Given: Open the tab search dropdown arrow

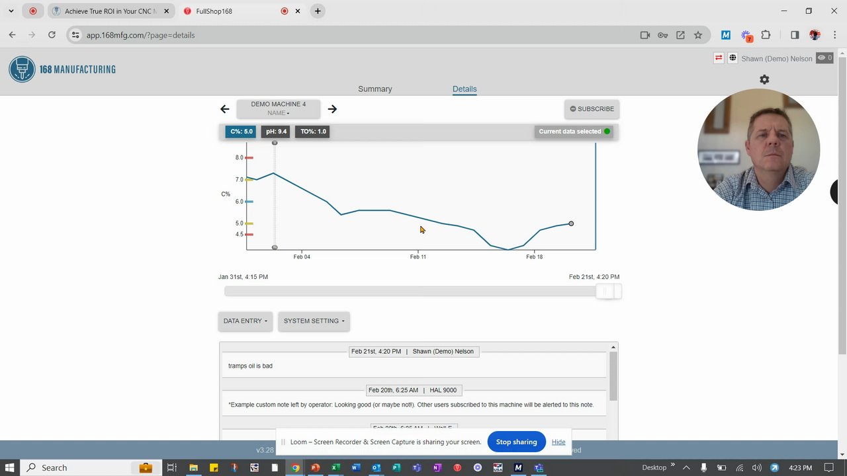Looking at the screenshot, I should (11, 11).
